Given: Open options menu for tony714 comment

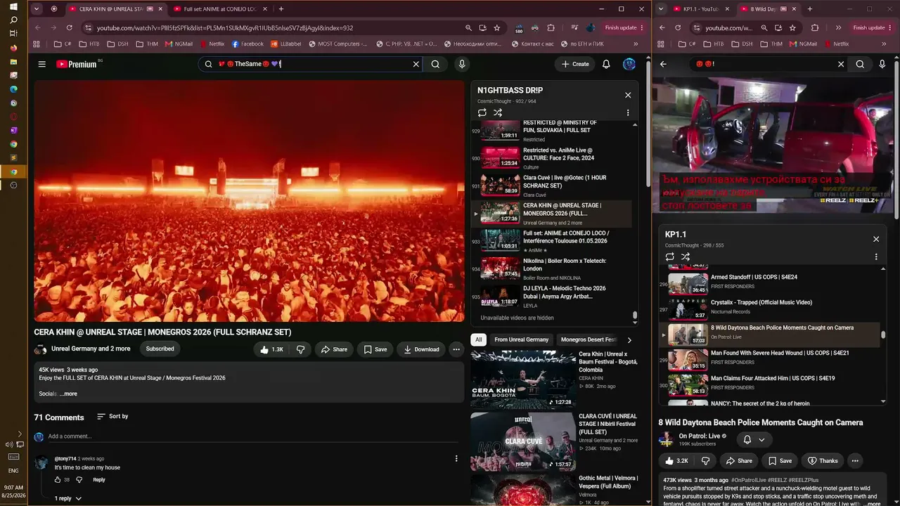Looking at the screenshot, I should (456, 459).
